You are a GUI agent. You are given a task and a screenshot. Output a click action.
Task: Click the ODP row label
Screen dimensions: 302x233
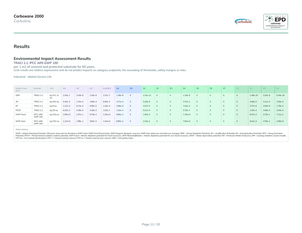(x=18, y=95)
